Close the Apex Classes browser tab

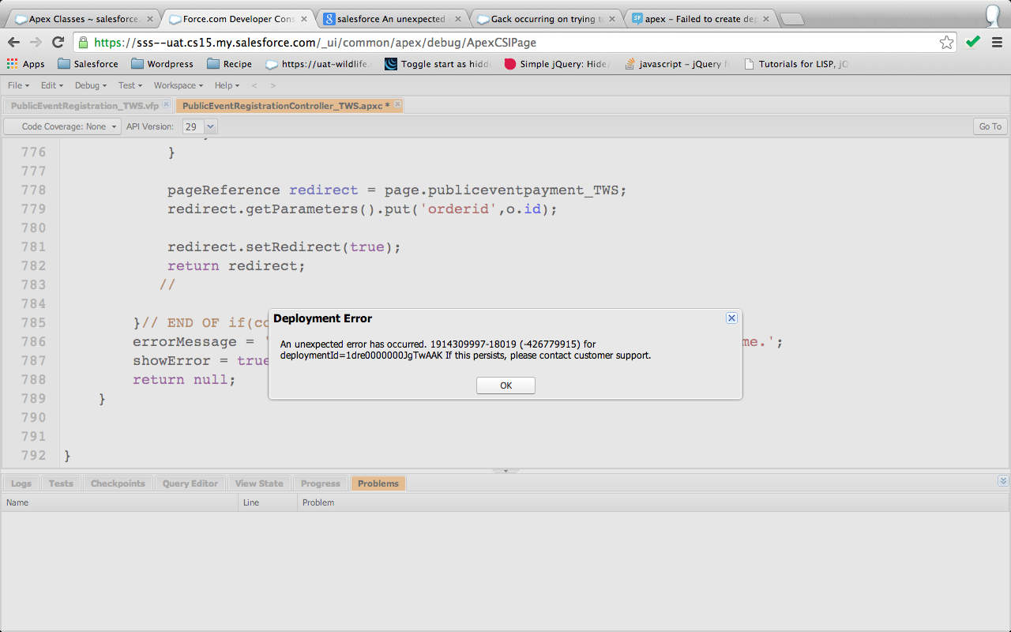(x=150, y=19)
